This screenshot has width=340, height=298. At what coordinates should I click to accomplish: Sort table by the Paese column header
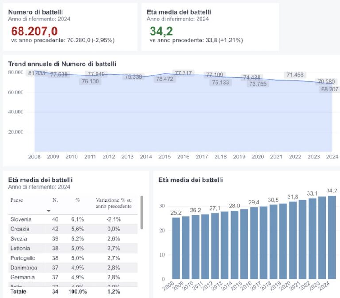point(16,200)
